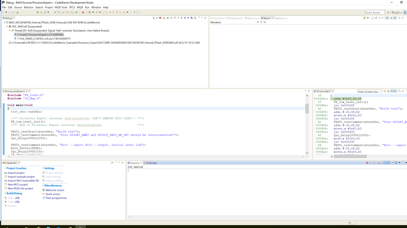Screen dimensions: 407x228
Task: Collapse the BitIO_MC56F84789 launch tree node
Action: (x=4, y=22)
